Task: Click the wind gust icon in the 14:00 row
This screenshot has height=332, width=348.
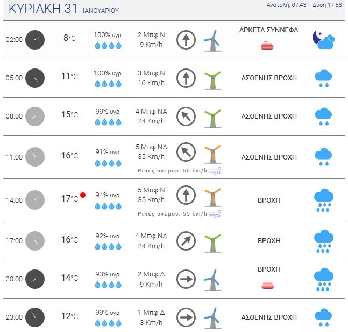Action: [x=215, y=214]
